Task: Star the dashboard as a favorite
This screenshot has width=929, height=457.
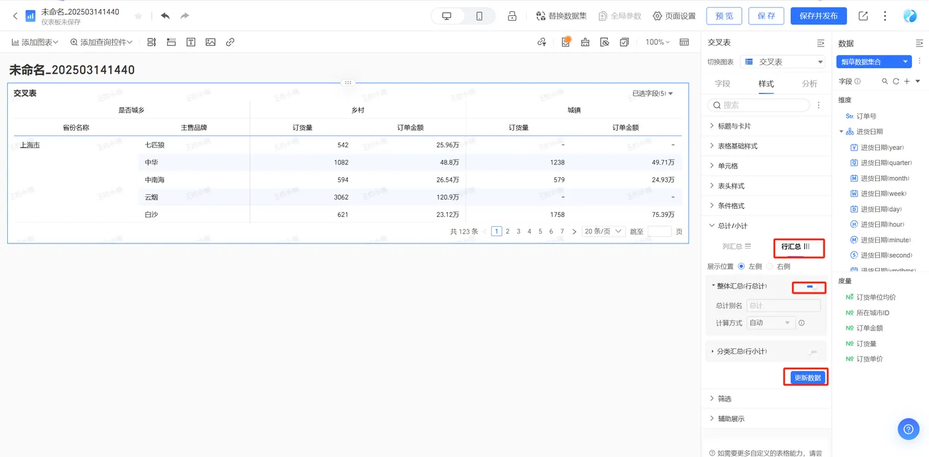Action: (x=138, y=16)
